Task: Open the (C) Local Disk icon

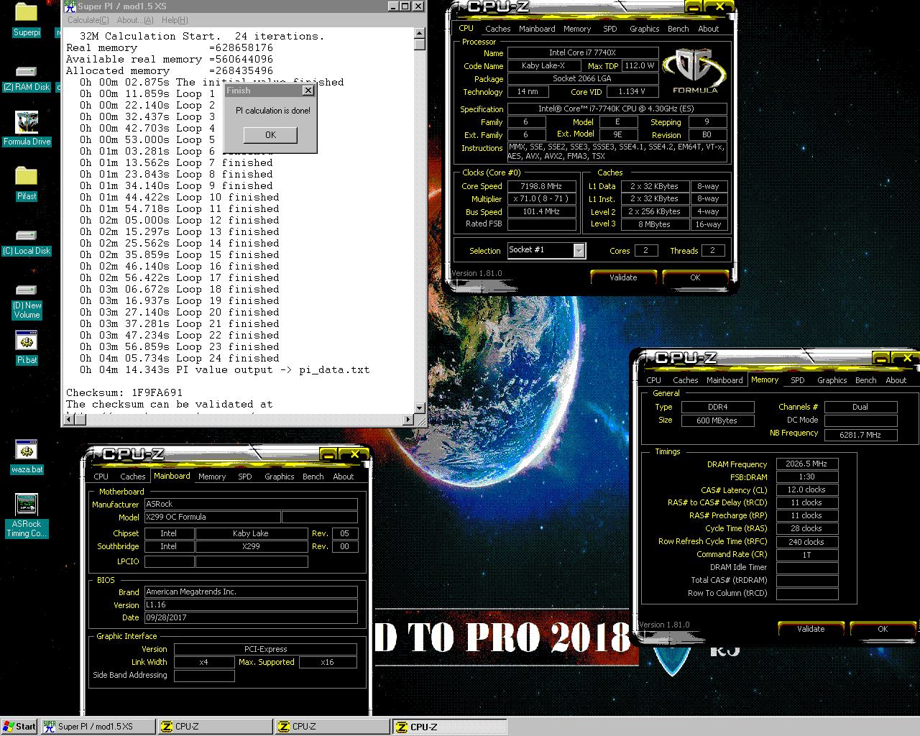Action: pos(27,241)
